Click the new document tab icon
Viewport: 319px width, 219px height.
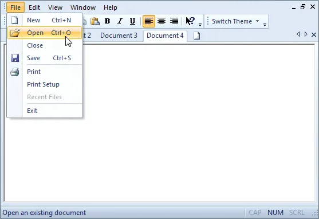click(196, 36)
